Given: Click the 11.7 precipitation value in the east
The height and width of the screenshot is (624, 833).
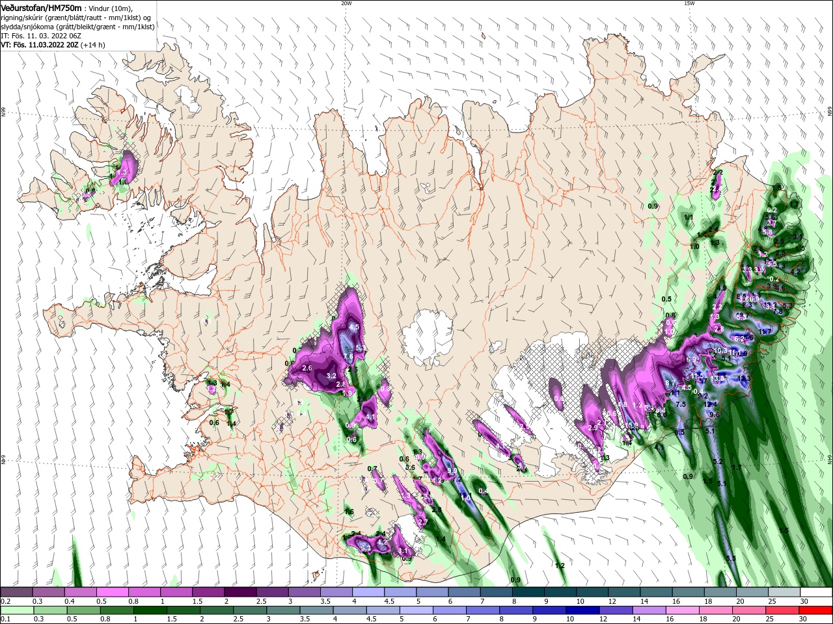Looking at the screenshot, I should point(765,331).
